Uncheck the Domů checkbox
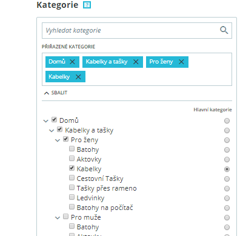This screenshot has width=240, height=236. 54,120
